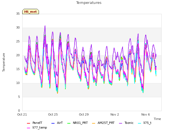Click the green NR01_PRT legend swatch
The height and width of the screenshot is (133, 178).
(x=69, y=123)
